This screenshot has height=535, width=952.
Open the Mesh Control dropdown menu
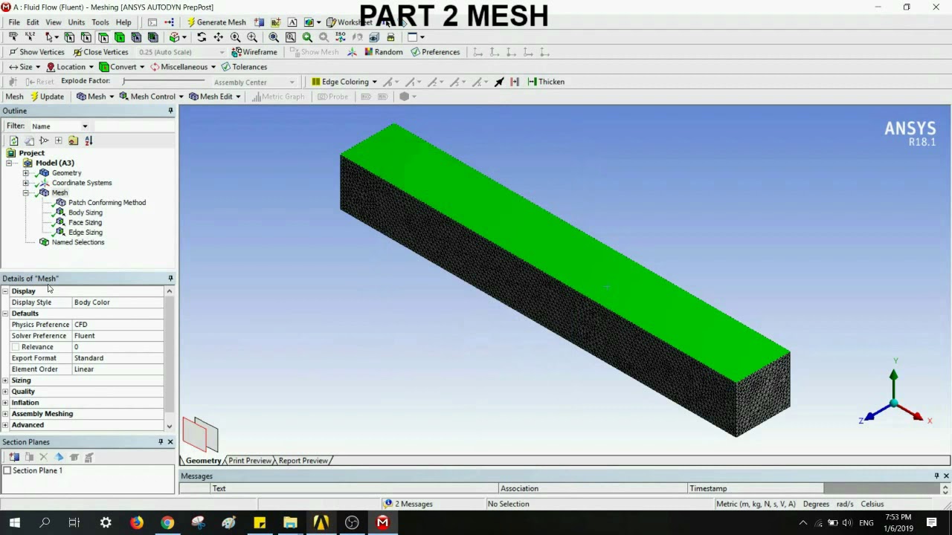151,97
